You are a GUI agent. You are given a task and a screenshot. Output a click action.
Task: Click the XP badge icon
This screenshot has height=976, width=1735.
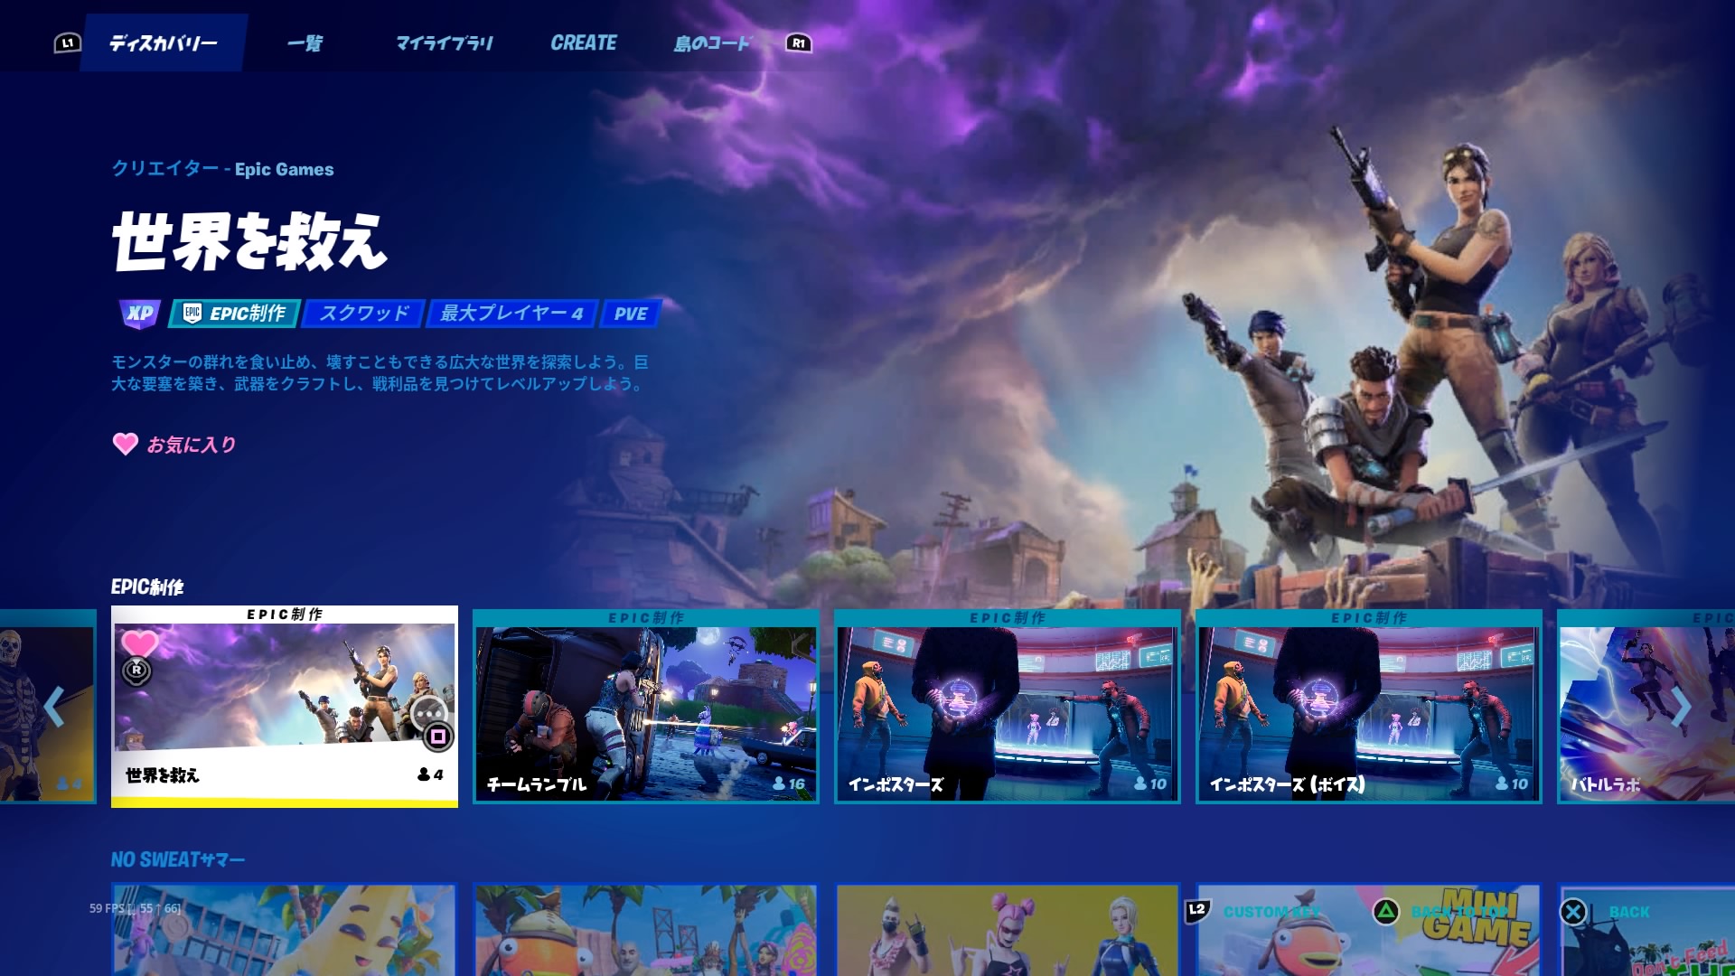click(x=140, y=314)
